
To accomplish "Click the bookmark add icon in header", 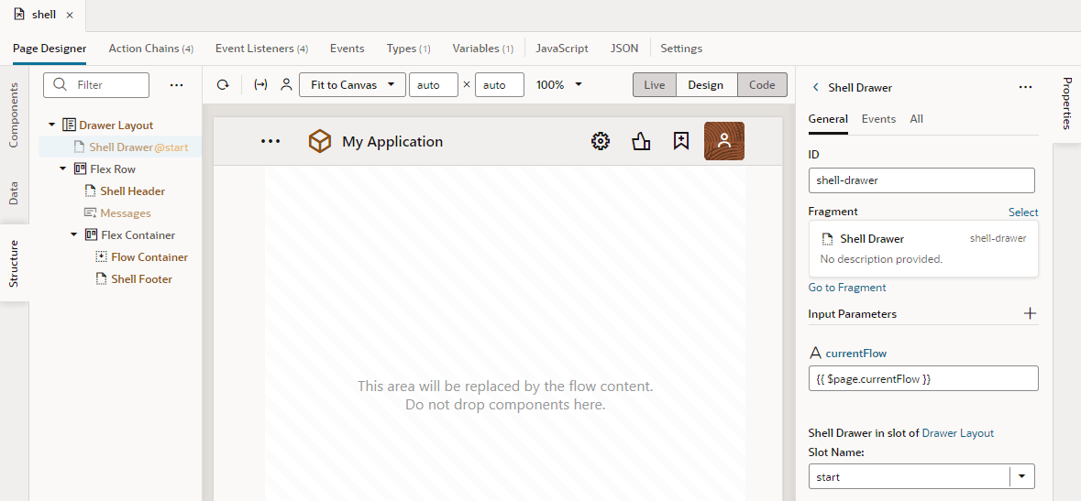I will point(681,141).
